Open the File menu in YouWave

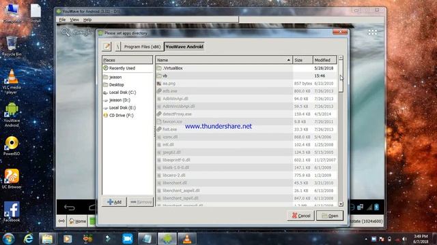[62, 20]
